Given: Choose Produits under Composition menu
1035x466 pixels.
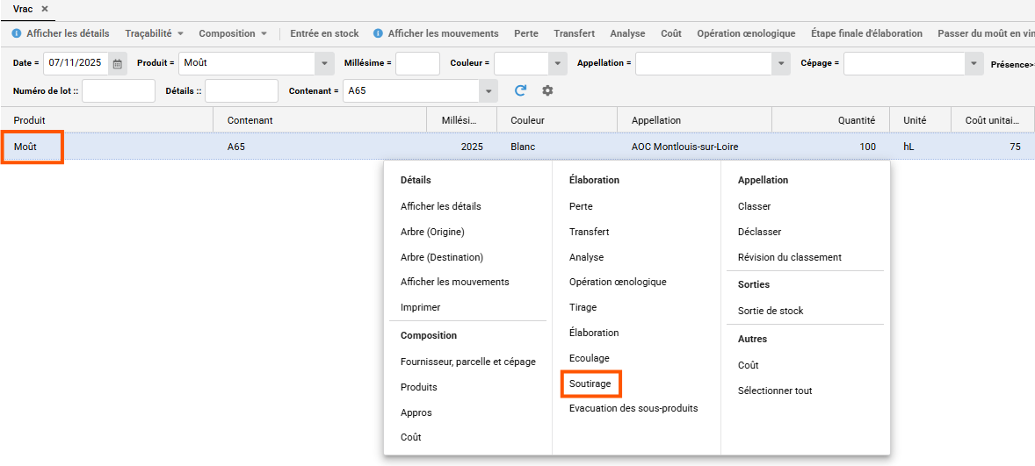Looking at the screenshot, I should pos(418,387).
